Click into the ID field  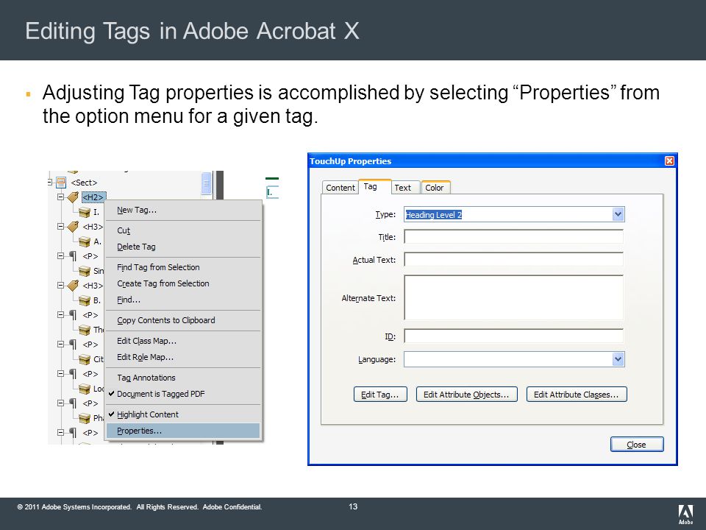click(x=514, y=336)
